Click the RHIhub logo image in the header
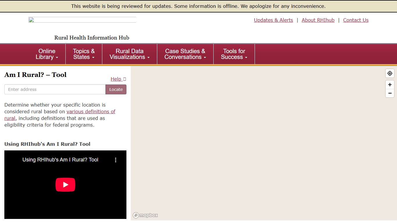397x223 pixels. [x=82, y=20]
